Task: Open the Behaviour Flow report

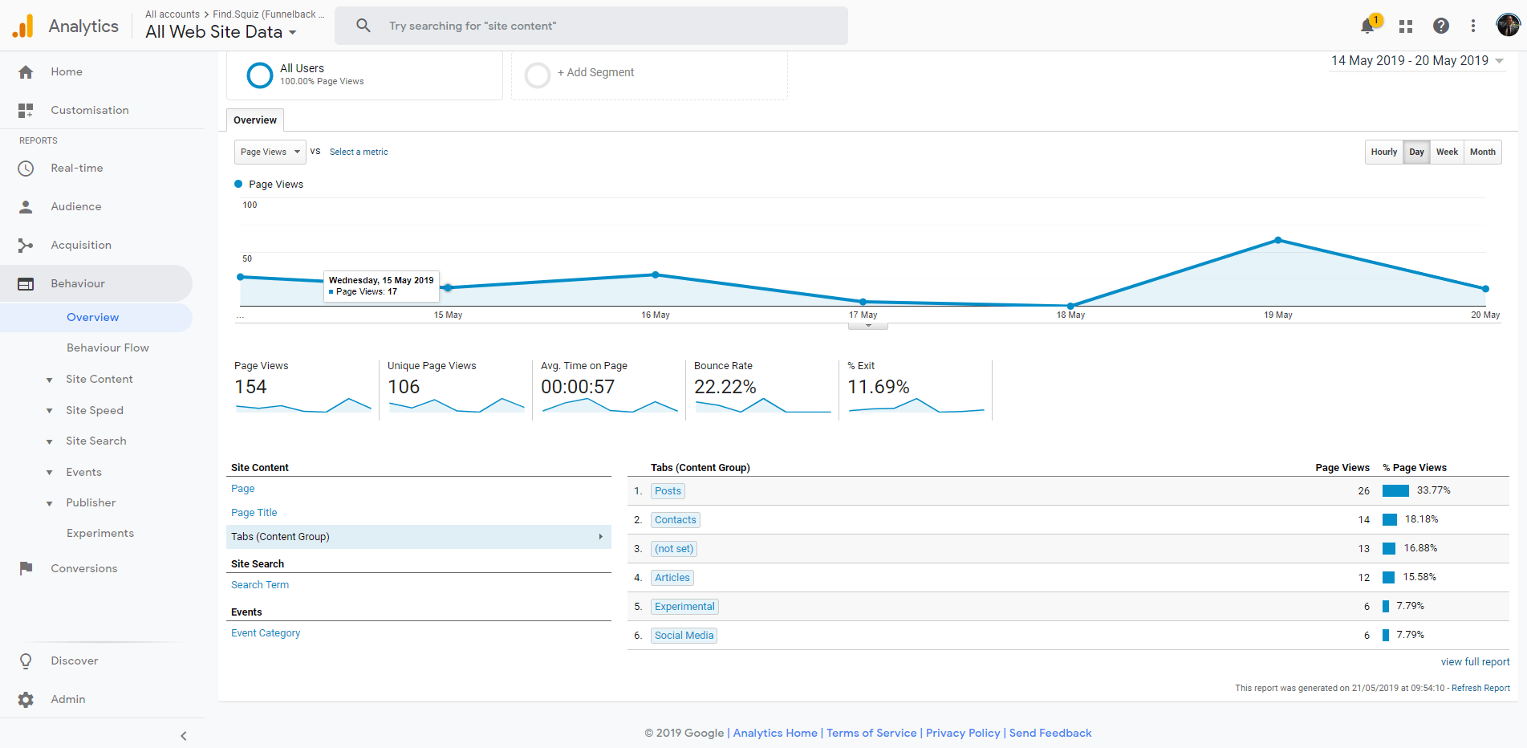Action: 108,348
